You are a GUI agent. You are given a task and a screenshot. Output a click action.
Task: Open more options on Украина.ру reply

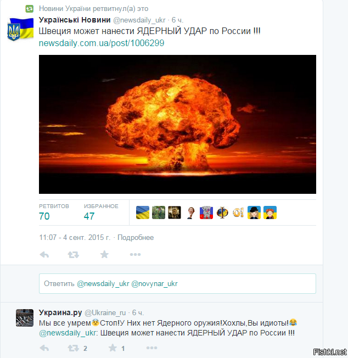[151, 348]
